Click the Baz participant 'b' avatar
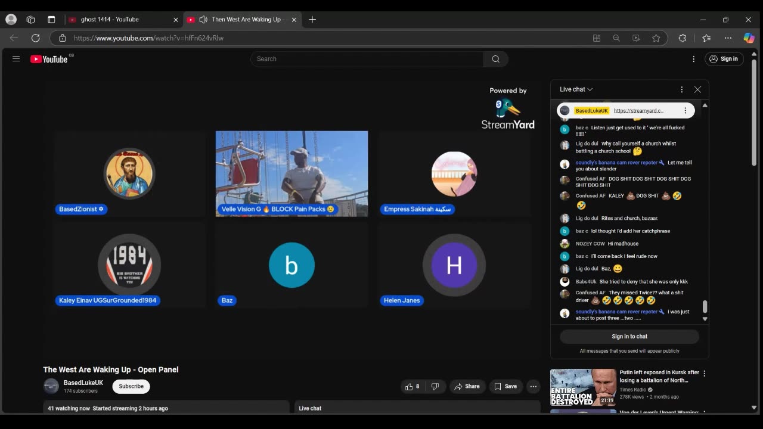The width and height of the screenshot is (763, 429). 292,265
